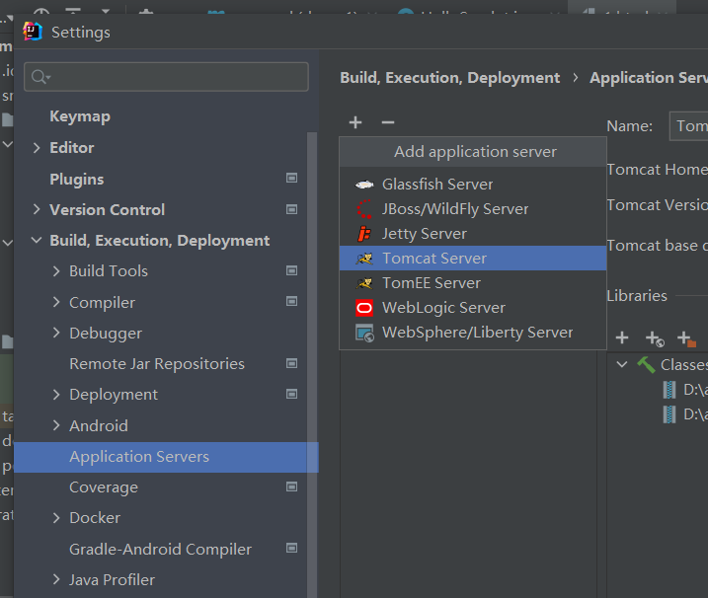Select WebLogic Server in the add server menu
Image resolution: width=708 pixels, height=598 pixels.
pos(442,308)
